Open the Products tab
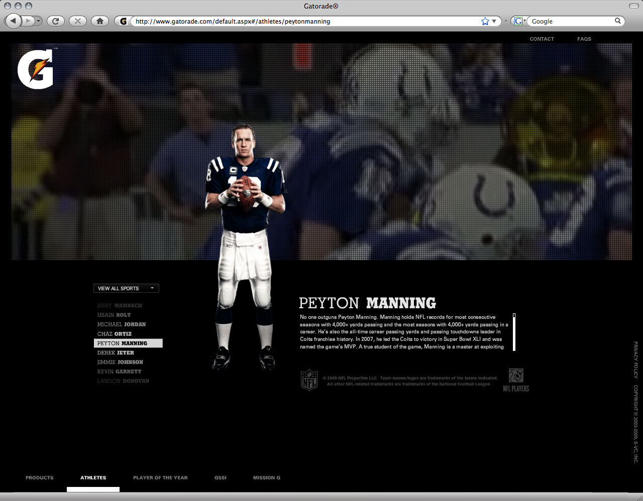Screen dimensions: 643x501 click(x=40, y=478)
